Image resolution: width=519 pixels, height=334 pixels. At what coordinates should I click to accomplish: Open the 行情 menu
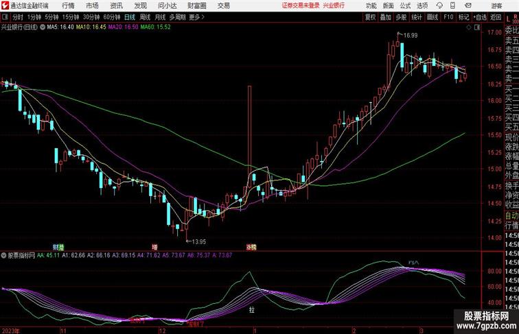pos(68,5)
